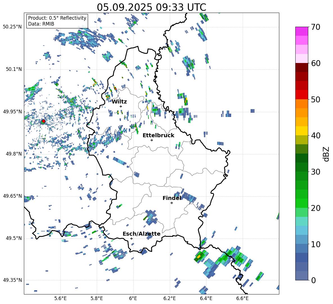Click the 'Product: 0.5° Reflectivity' text
The image size is (333, 304).
[x=57, y=18]
